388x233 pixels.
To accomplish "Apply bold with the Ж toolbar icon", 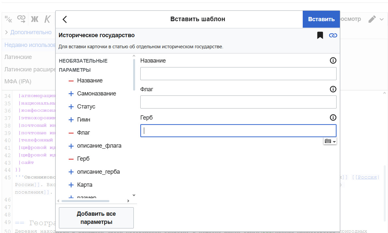I will (35, 19).
